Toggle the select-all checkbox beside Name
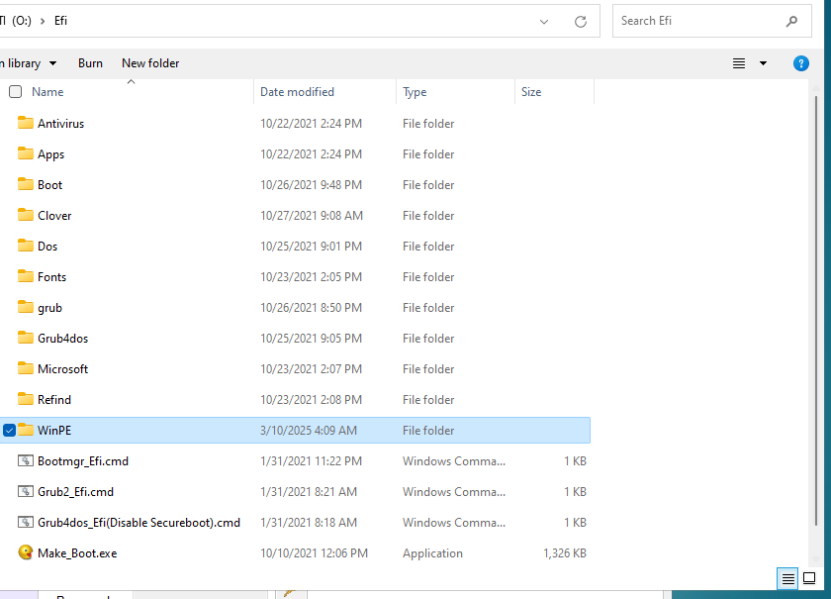This screenshot has height=599, width=831. click(x=16, y=92)
